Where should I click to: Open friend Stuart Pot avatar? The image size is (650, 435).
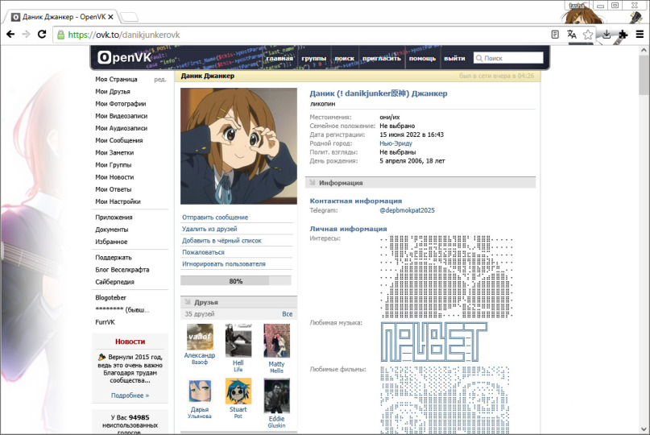(x=238, y=391)
